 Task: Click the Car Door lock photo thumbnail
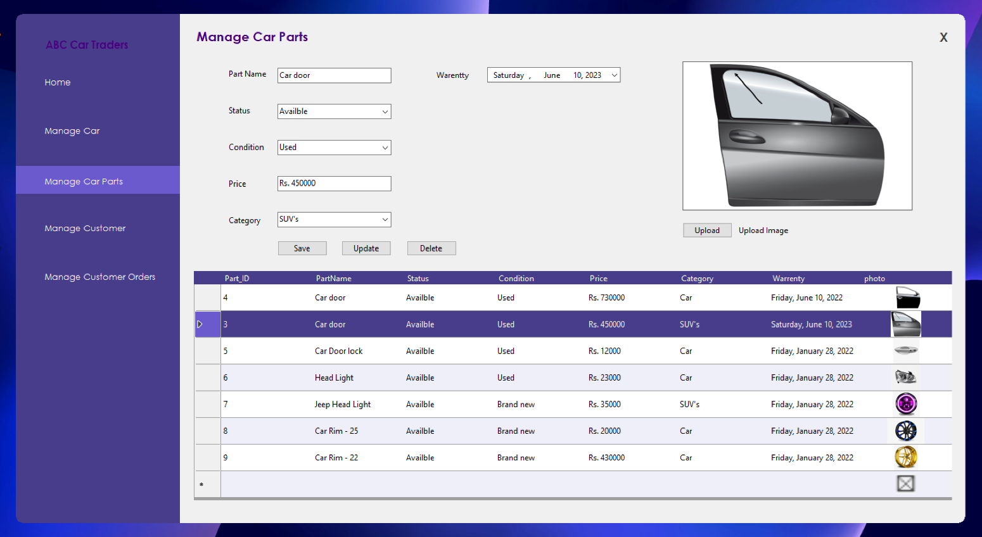click(906, 350)
